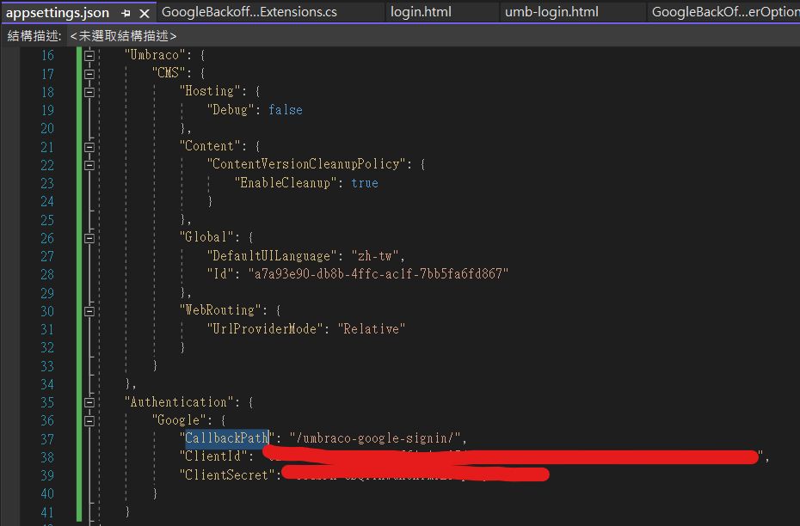Viewport: 800px width, 526px height.
Task: Click the "ClientId" key
Action: click(x=212, y=456)
